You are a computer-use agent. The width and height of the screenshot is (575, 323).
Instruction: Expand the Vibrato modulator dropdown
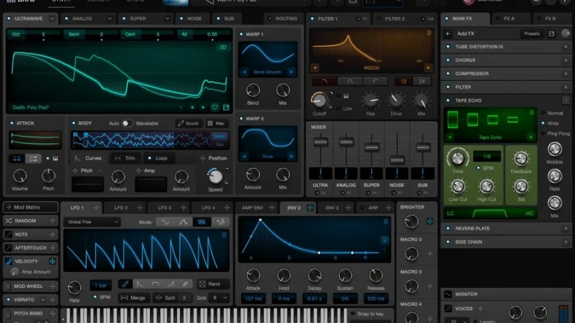click(x=43, y=299)
